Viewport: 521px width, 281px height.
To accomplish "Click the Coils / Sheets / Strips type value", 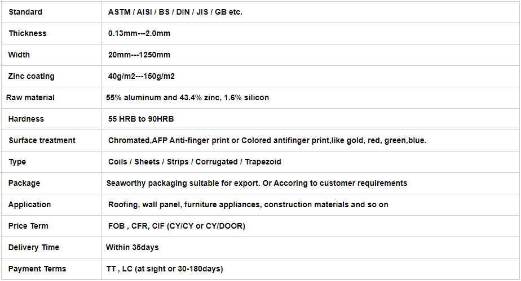I will (x=195, y=162).
